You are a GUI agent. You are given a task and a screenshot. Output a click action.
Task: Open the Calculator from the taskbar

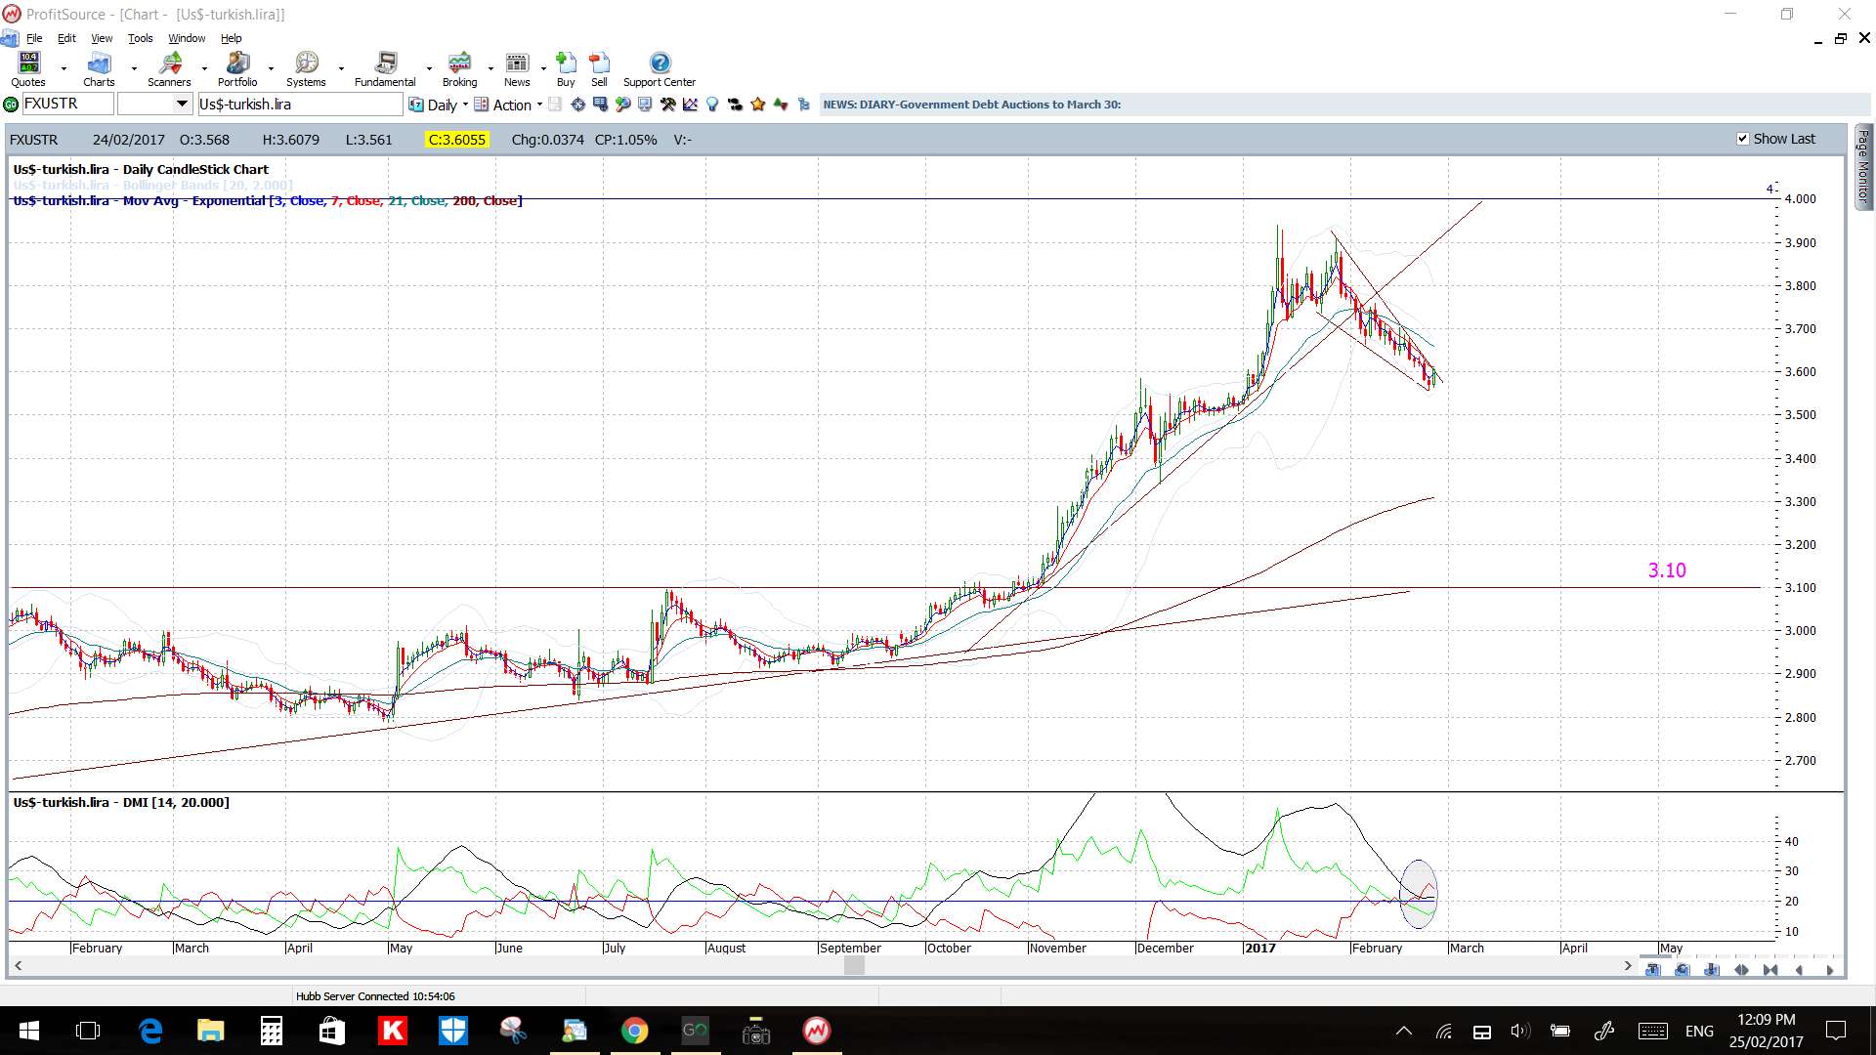point(272,1031)
